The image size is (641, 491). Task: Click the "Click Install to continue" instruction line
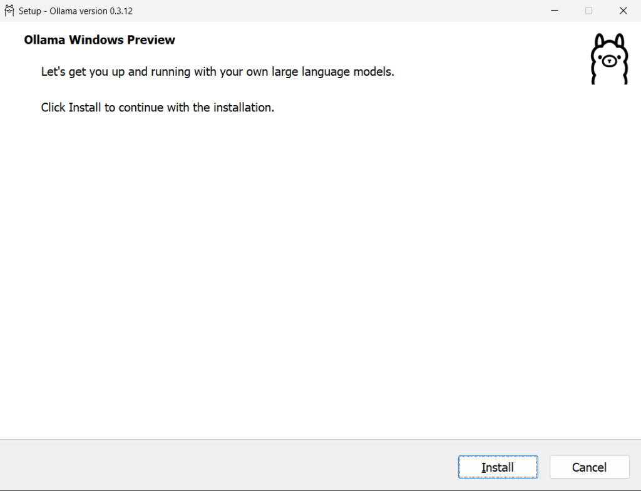click(157, 108)
